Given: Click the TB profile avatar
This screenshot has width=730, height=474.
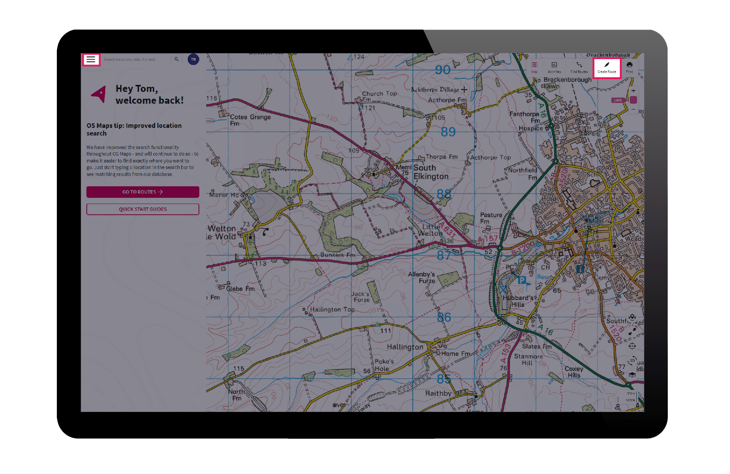Looking at the screenshot, I should click(194, 60).
